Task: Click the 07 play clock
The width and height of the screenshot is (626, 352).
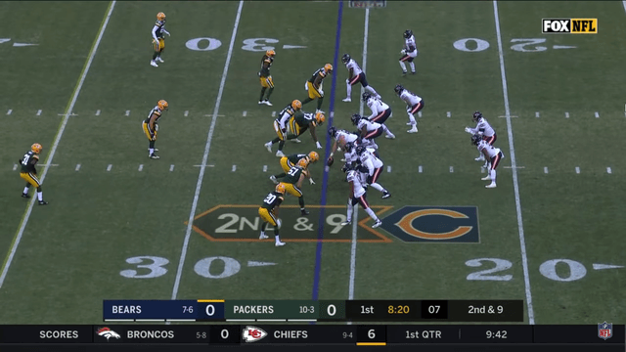Action: [434, 310]
